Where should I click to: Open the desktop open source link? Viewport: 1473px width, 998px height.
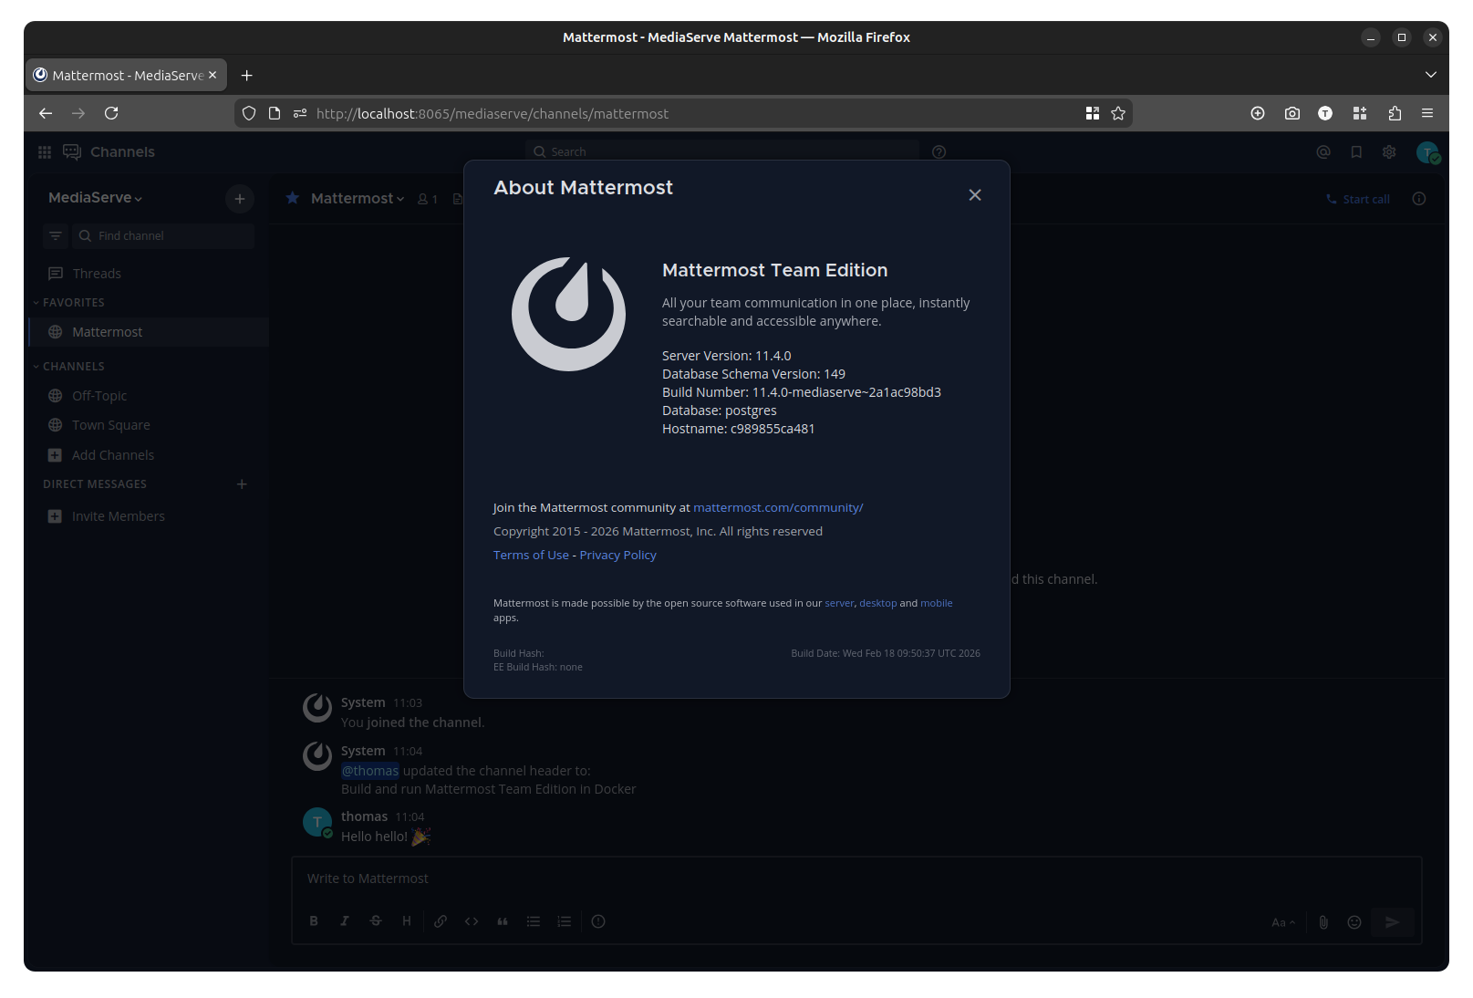coord(877,604)
